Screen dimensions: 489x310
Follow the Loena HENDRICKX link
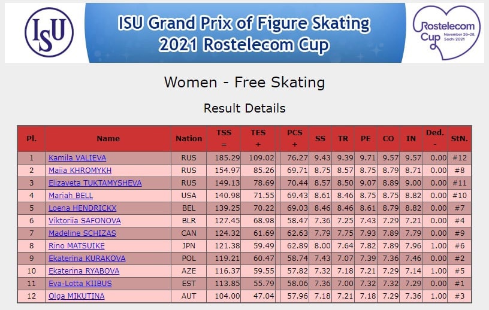[82, 208]
